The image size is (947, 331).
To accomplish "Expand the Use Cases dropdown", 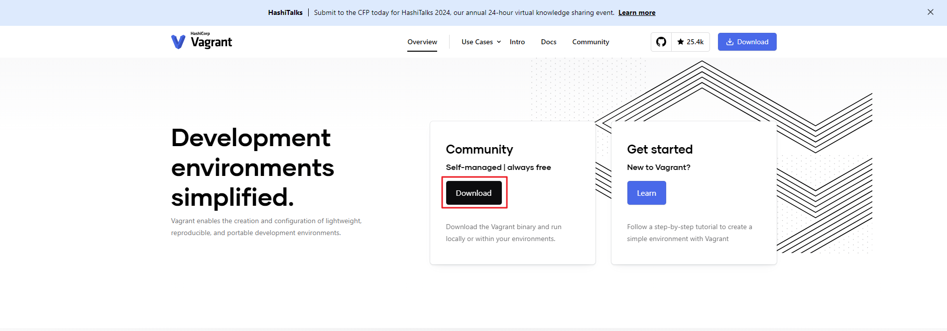I will click(x=481, y=42).
